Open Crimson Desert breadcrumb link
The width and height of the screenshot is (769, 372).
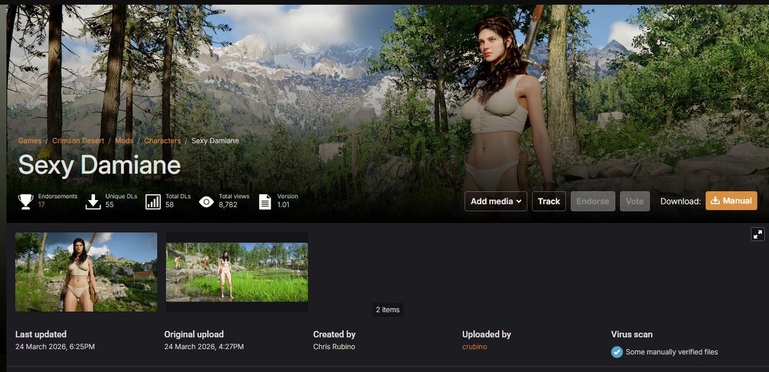(78, 141)
